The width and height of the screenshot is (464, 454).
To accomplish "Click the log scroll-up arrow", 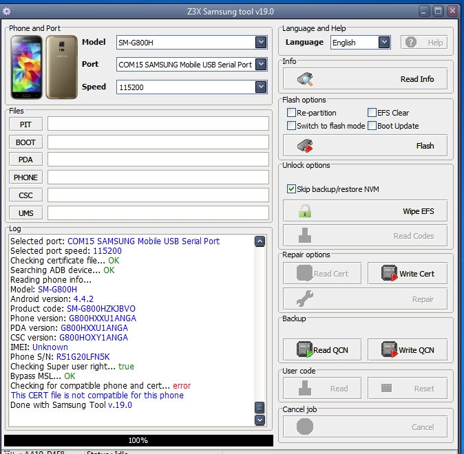I will [260, 241].
